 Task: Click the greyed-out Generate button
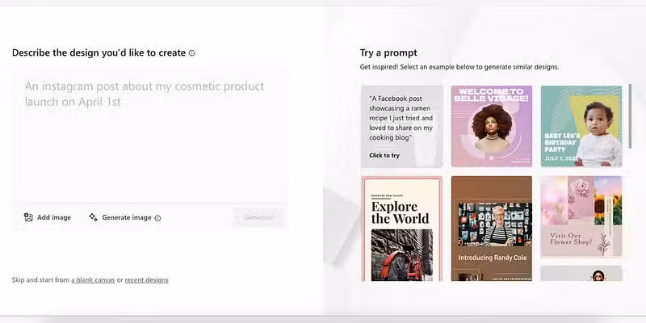(x=258, y=217)
